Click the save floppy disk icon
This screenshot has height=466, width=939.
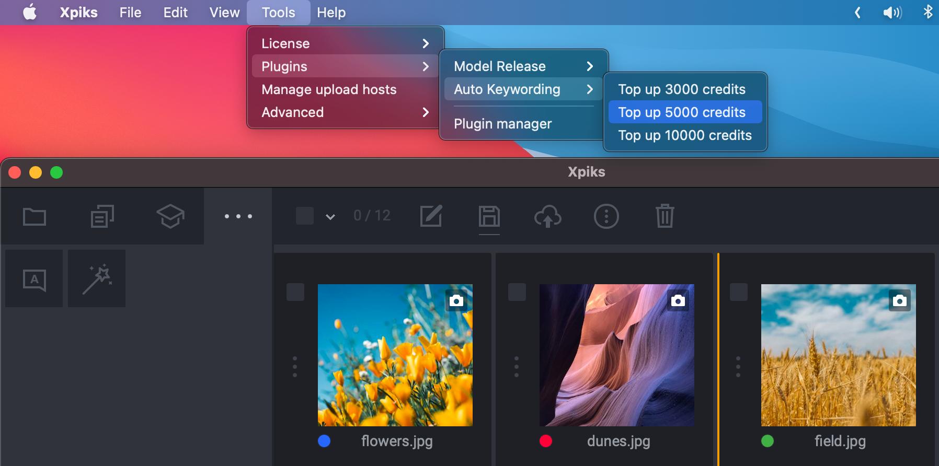[x=489, y=216]
